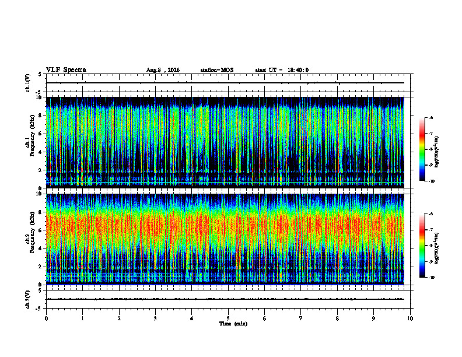The image size is (462, 357).
Task: Click time axis tick label "8"
Action: tap(337, 318)
